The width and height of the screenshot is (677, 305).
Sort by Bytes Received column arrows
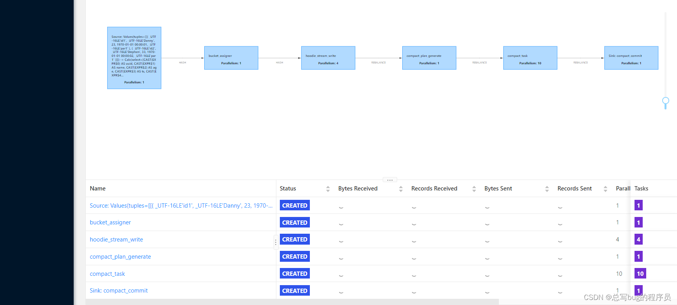point(401,189)
